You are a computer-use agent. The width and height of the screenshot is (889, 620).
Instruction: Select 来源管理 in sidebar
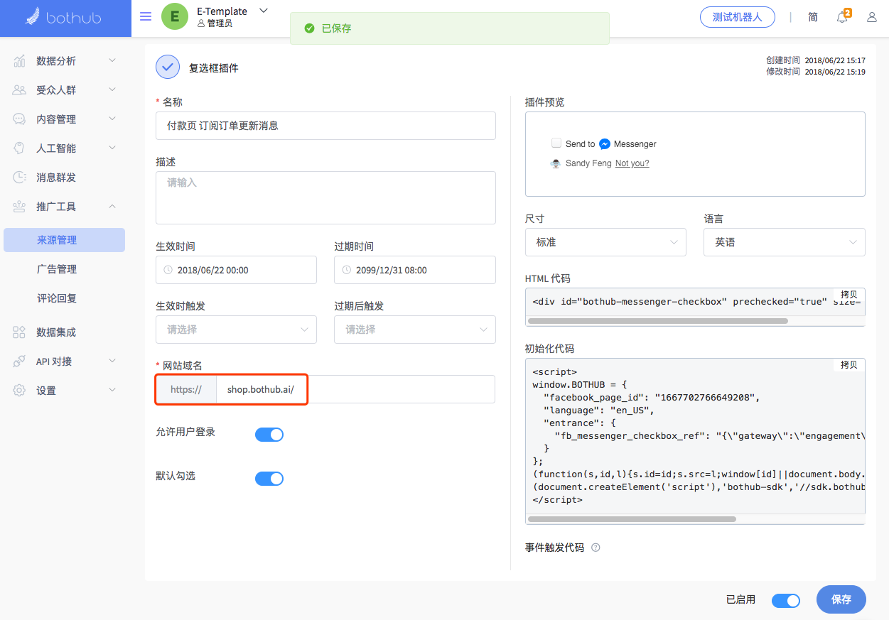pos(64,240)
